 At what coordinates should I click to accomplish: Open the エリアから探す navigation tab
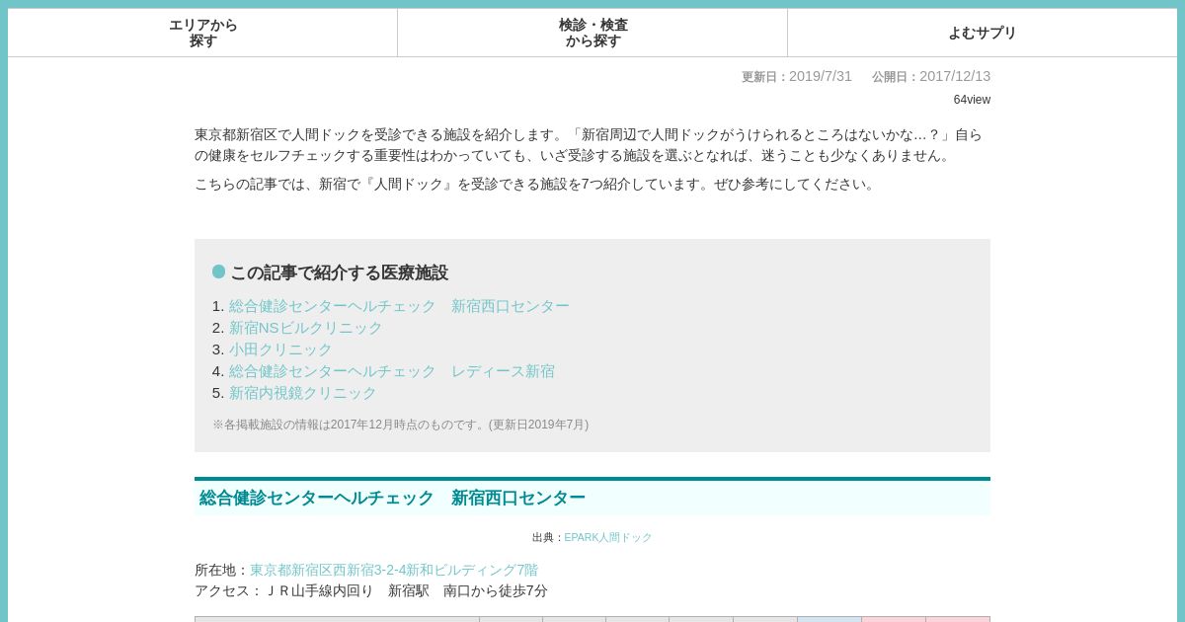[x=202, y=33]
